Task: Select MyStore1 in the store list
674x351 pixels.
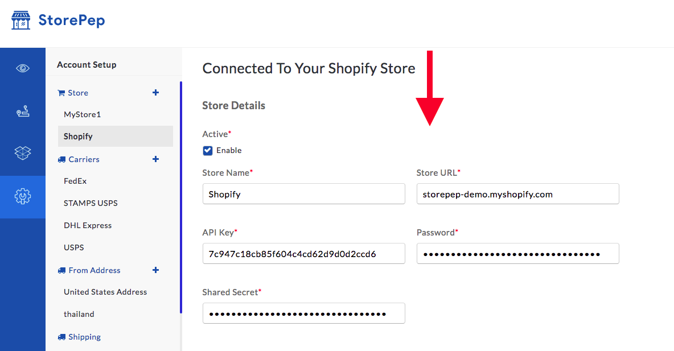Action: coord(82,114)
